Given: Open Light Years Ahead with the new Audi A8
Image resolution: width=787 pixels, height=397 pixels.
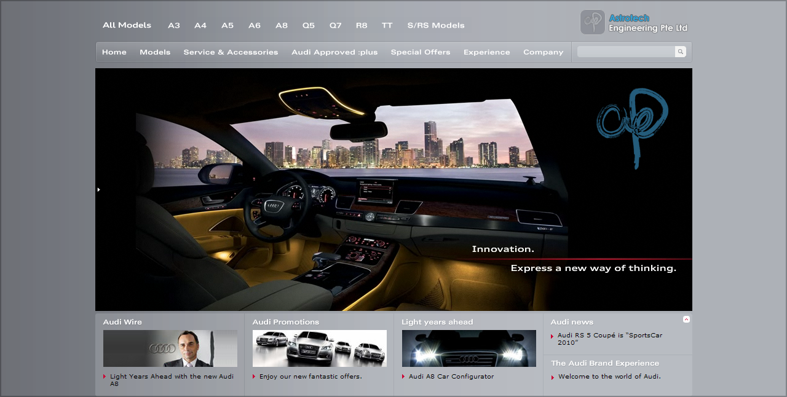Looking at the screenshot, I should pyautogui.click(x=172, y=380).
